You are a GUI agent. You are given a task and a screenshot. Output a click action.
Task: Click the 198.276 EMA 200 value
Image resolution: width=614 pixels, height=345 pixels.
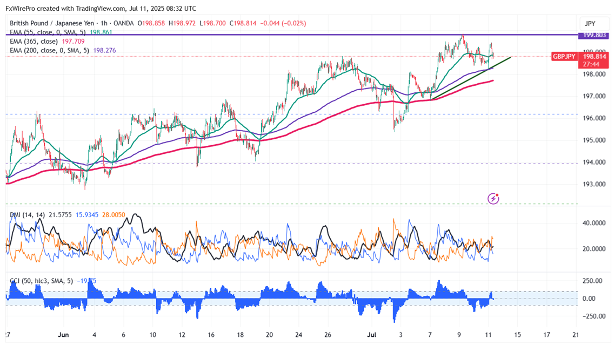104,50
